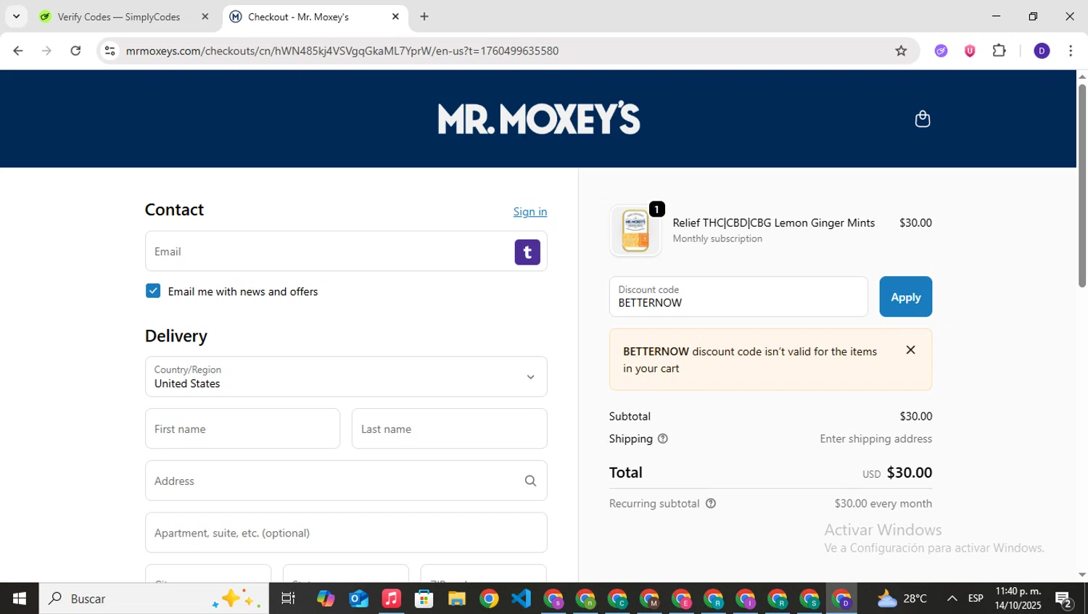Open Visual Studio Code from the taskbar
This screenshot has width=1088, height=614.
pos(521,598)
